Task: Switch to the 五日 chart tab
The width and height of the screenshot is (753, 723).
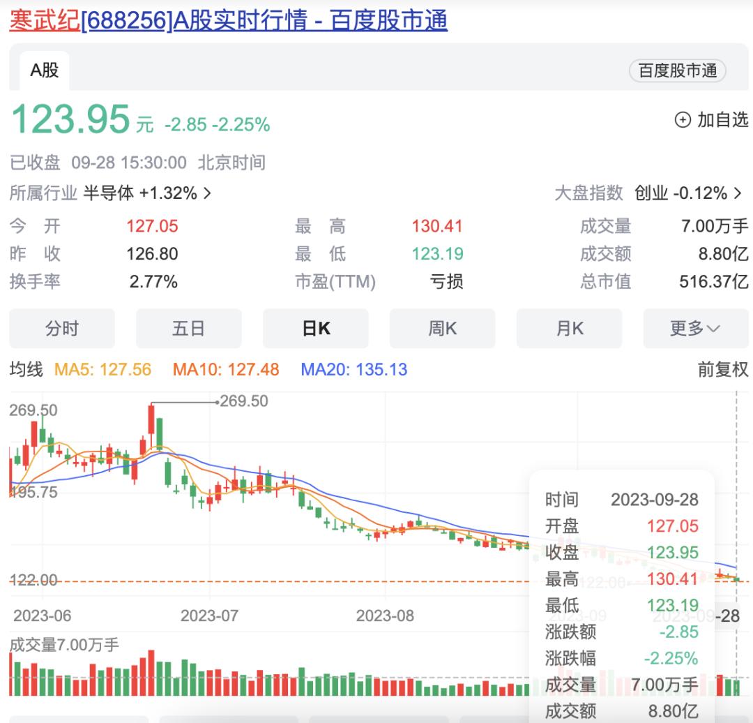Action: click(189, 329)
